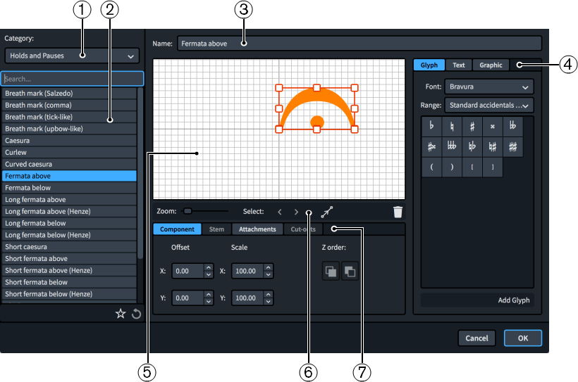Click the Name field Fermata above
The width and height of the screenshot is (578, 382).
tap(359, 44)
